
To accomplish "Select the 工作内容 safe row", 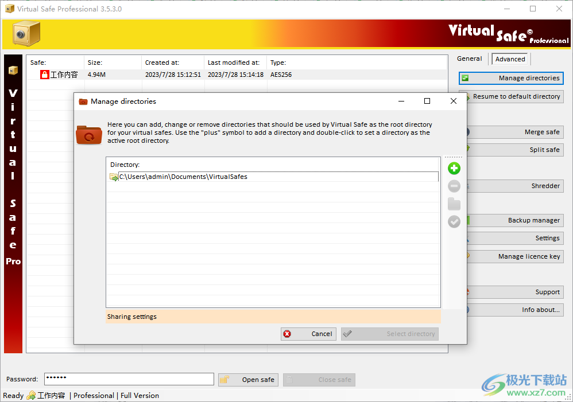I will point(237,75).
